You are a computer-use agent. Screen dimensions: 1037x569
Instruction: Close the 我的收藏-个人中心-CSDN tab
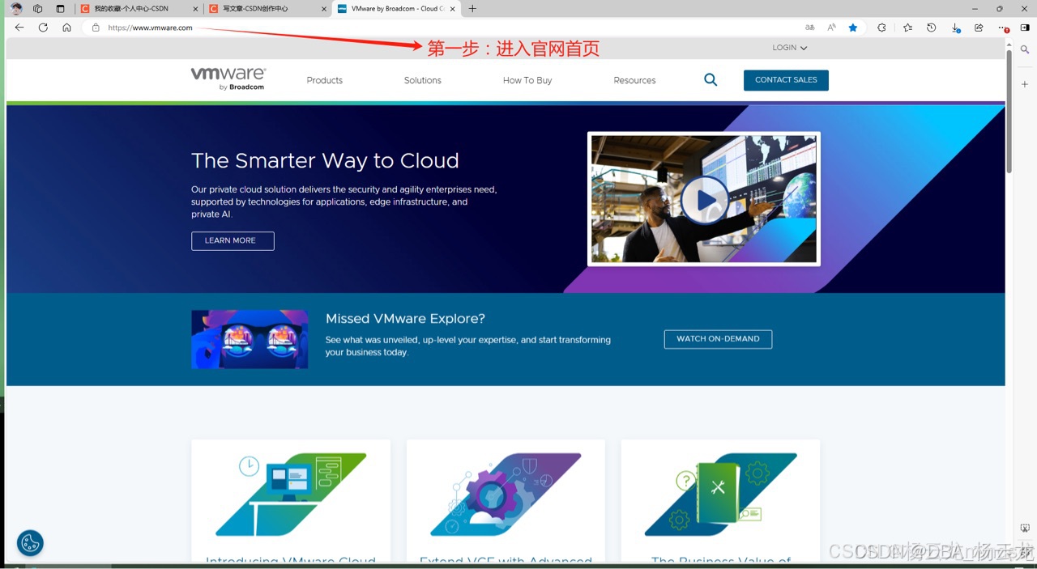(195, 9)
